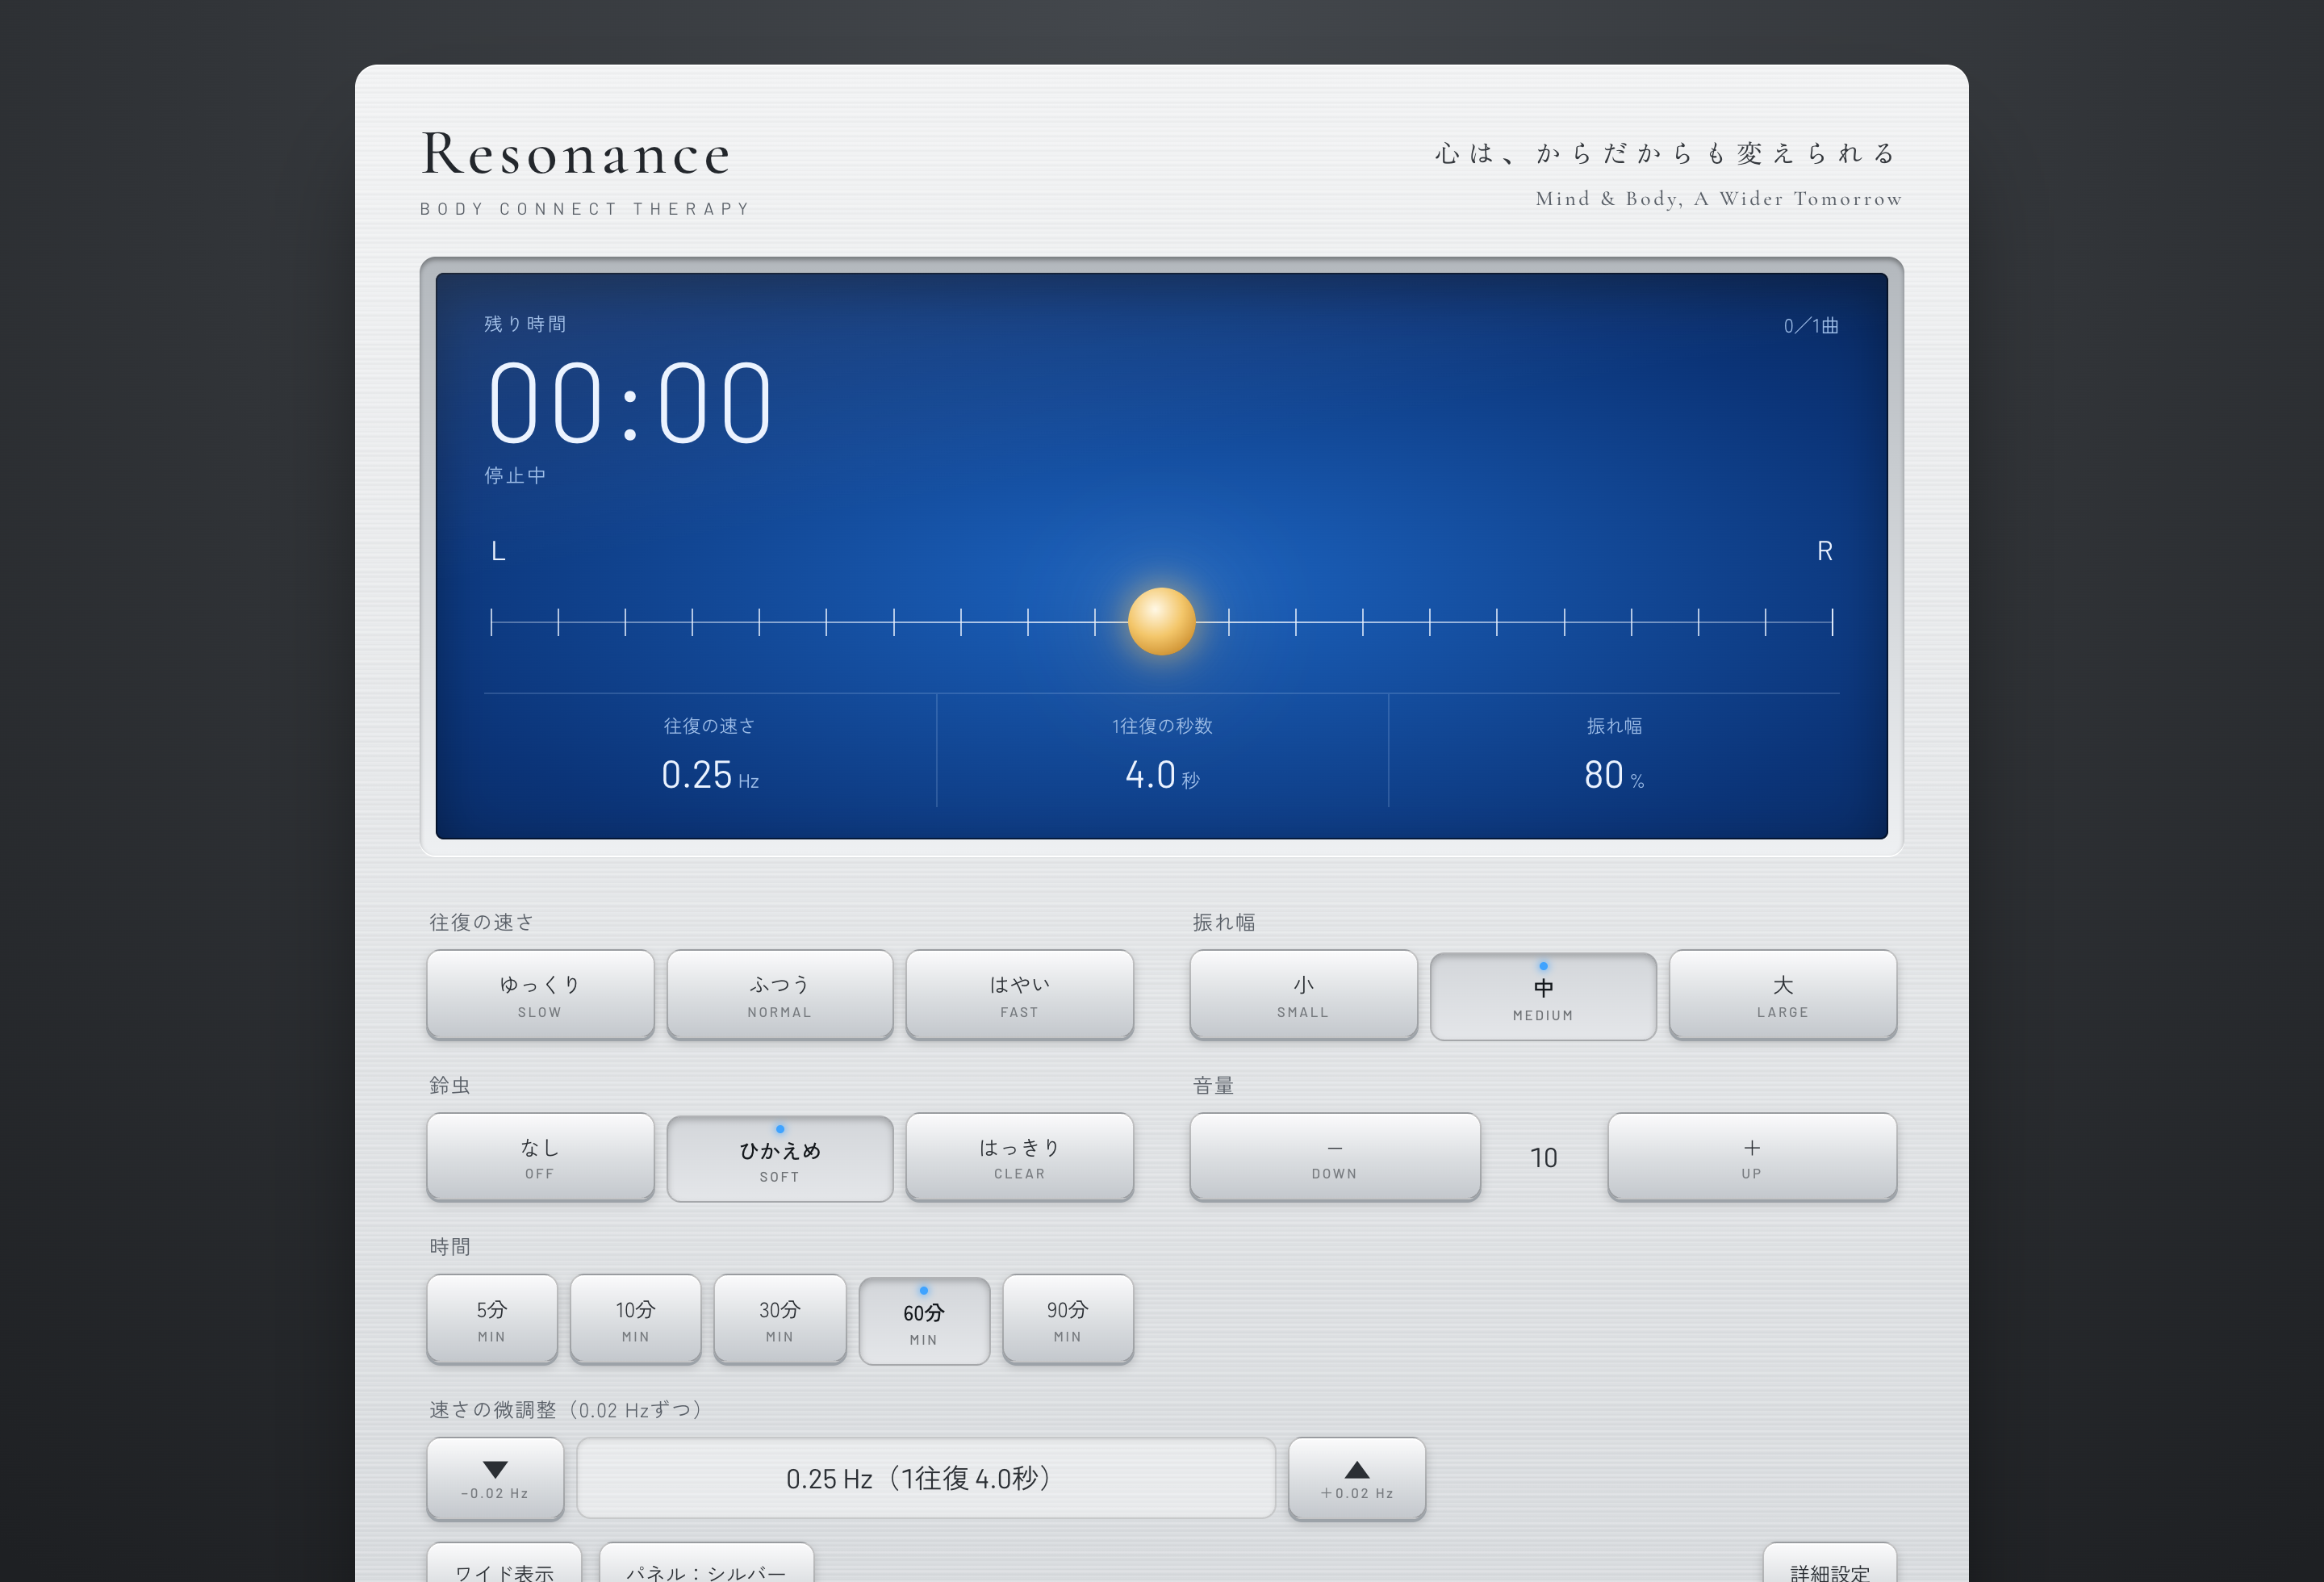Viewport: 2324px width, 1582px height.
Task: Set the timer to 60分 MIN
Action: [x=924, y=1321]
